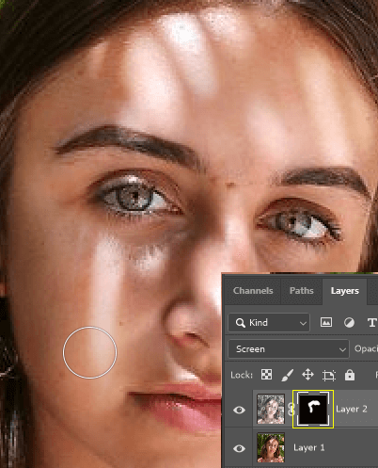The height and width of the screenshot is (468, 378).
Task: Click the Layer 1 name
Action: pos(308,447)
